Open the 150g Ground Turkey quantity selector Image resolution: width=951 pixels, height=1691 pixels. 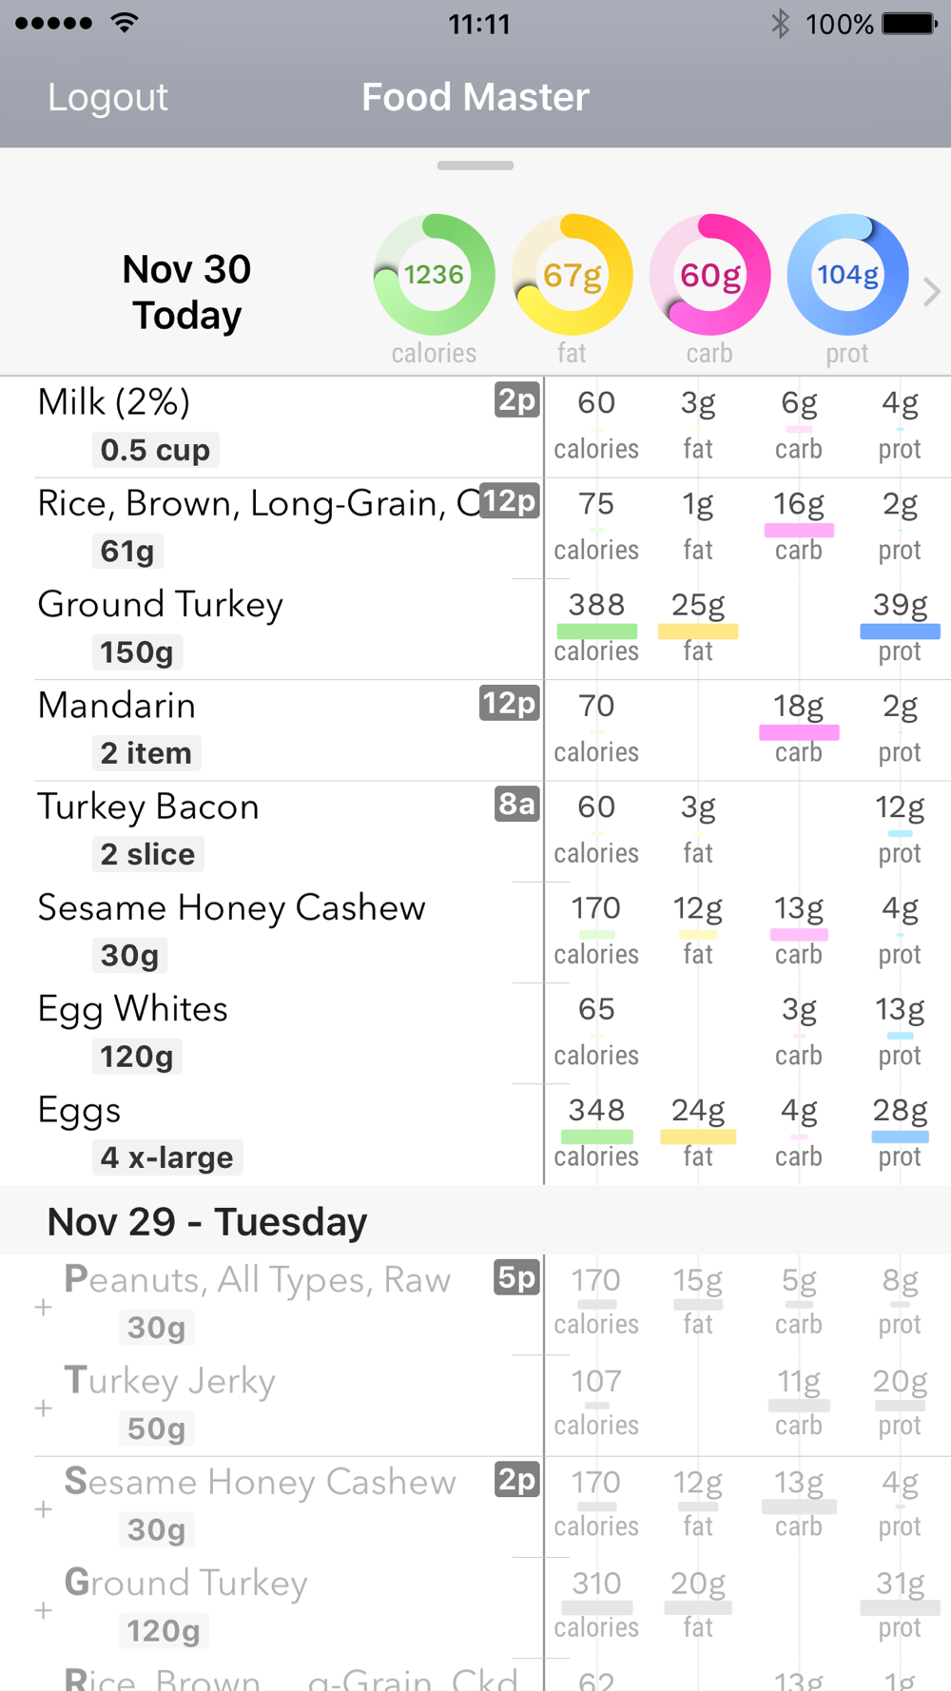137,652
